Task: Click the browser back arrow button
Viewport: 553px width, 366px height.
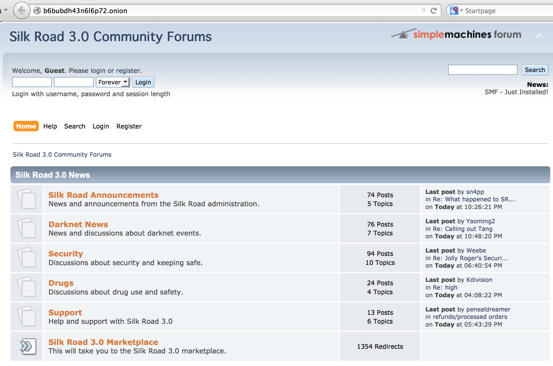Action: pyautogui.click(x=21, y=11)
